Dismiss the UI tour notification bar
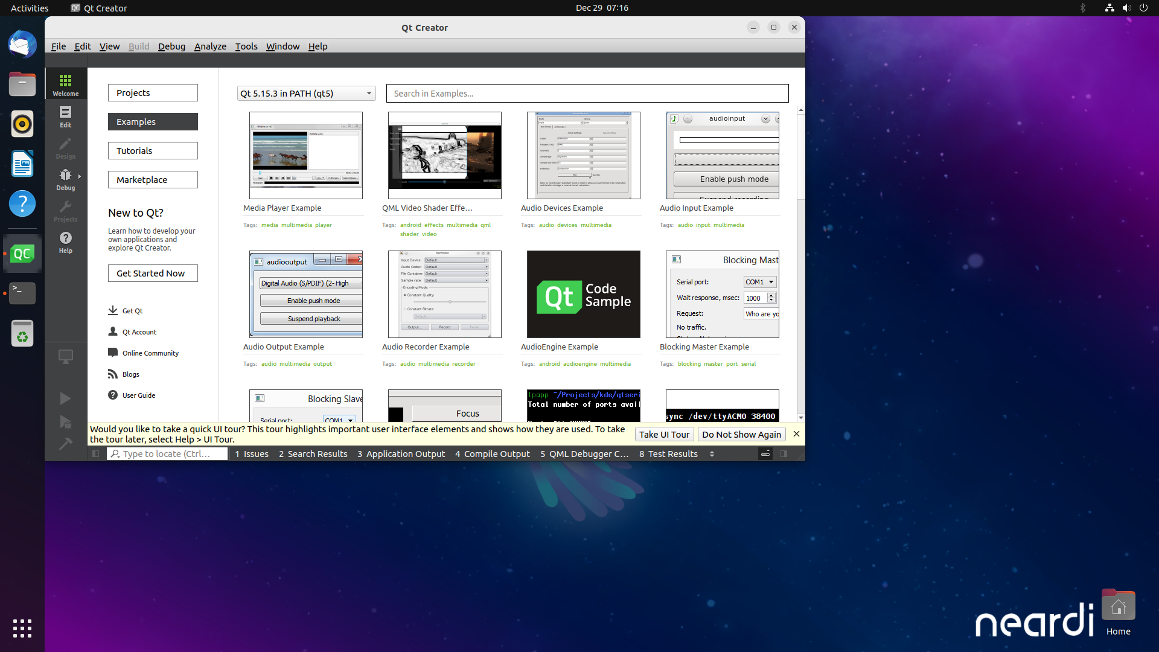This screenshot has height=652, width=1159. 796,433
